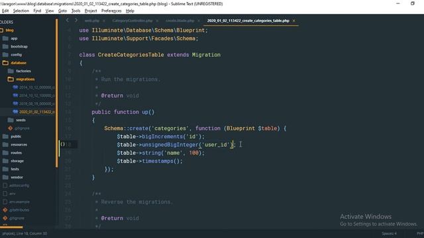Collapse the database folder label
Image resolution: width=424 pixels, height=238 pixels.
19,63
